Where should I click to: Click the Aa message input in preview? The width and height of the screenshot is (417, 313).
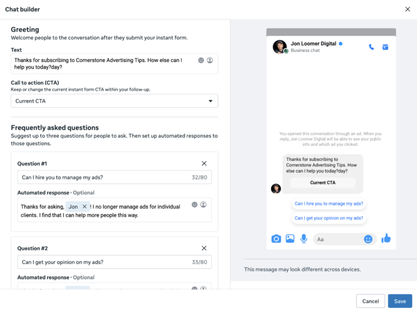(x=345, y=239)
